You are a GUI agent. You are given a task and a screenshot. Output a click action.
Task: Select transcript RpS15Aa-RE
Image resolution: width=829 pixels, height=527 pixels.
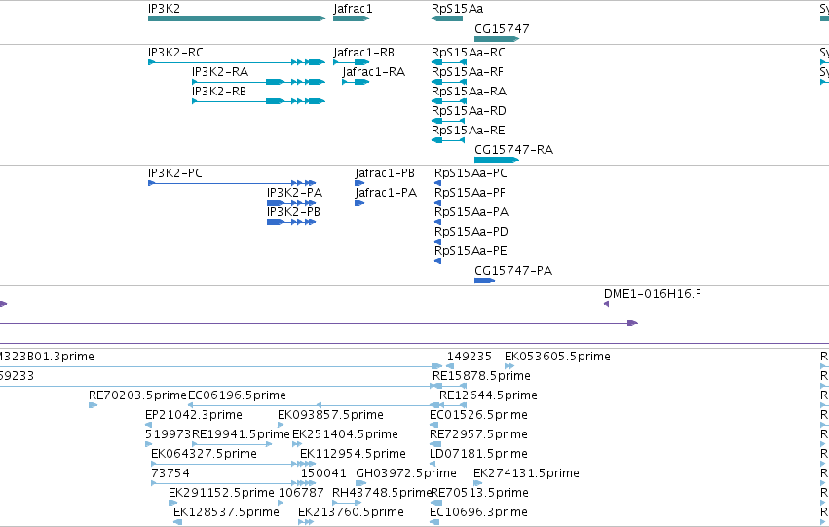point(448,140)
